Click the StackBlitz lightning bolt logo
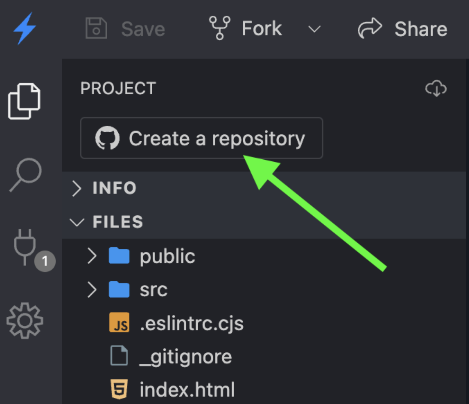The image size is (469, 404). [x=25, y=29]
